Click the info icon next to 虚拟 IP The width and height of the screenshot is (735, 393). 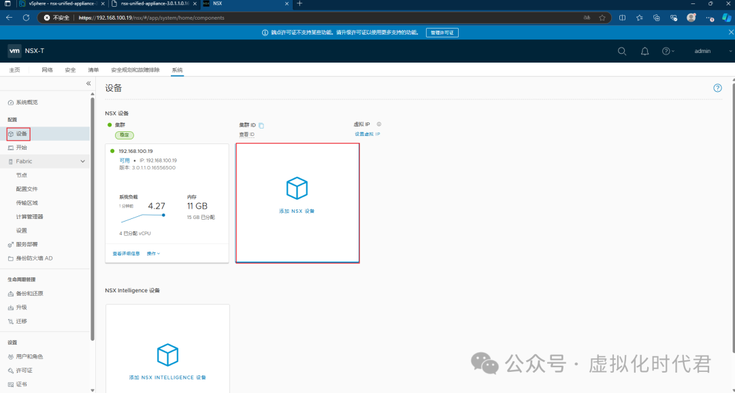[379, 124]
